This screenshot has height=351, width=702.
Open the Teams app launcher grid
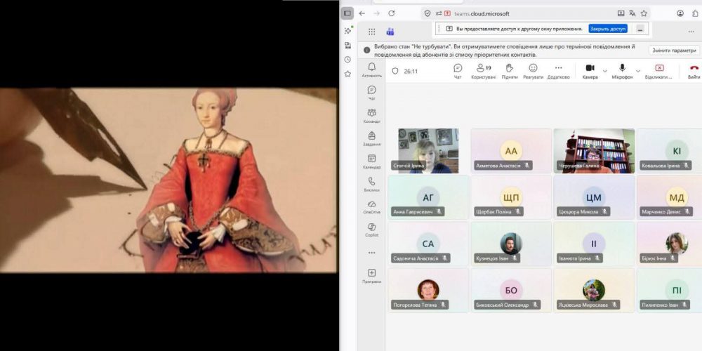371,32
